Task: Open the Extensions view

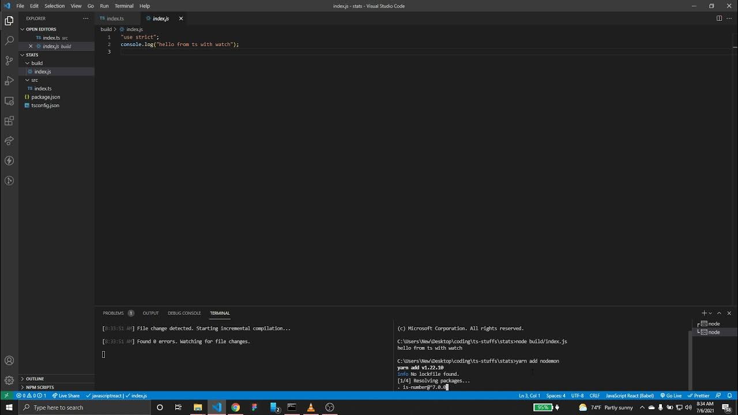Action: coord(9,121)
